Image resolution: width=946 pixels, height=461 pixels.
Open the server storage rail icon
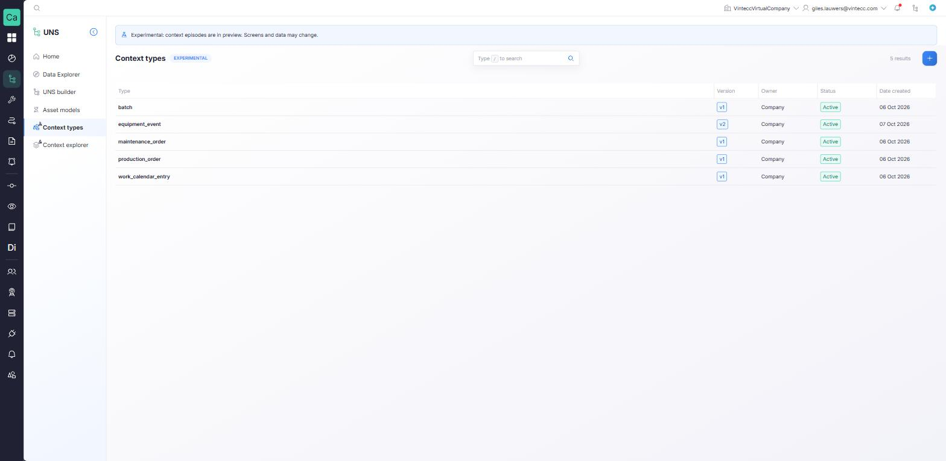11,313
